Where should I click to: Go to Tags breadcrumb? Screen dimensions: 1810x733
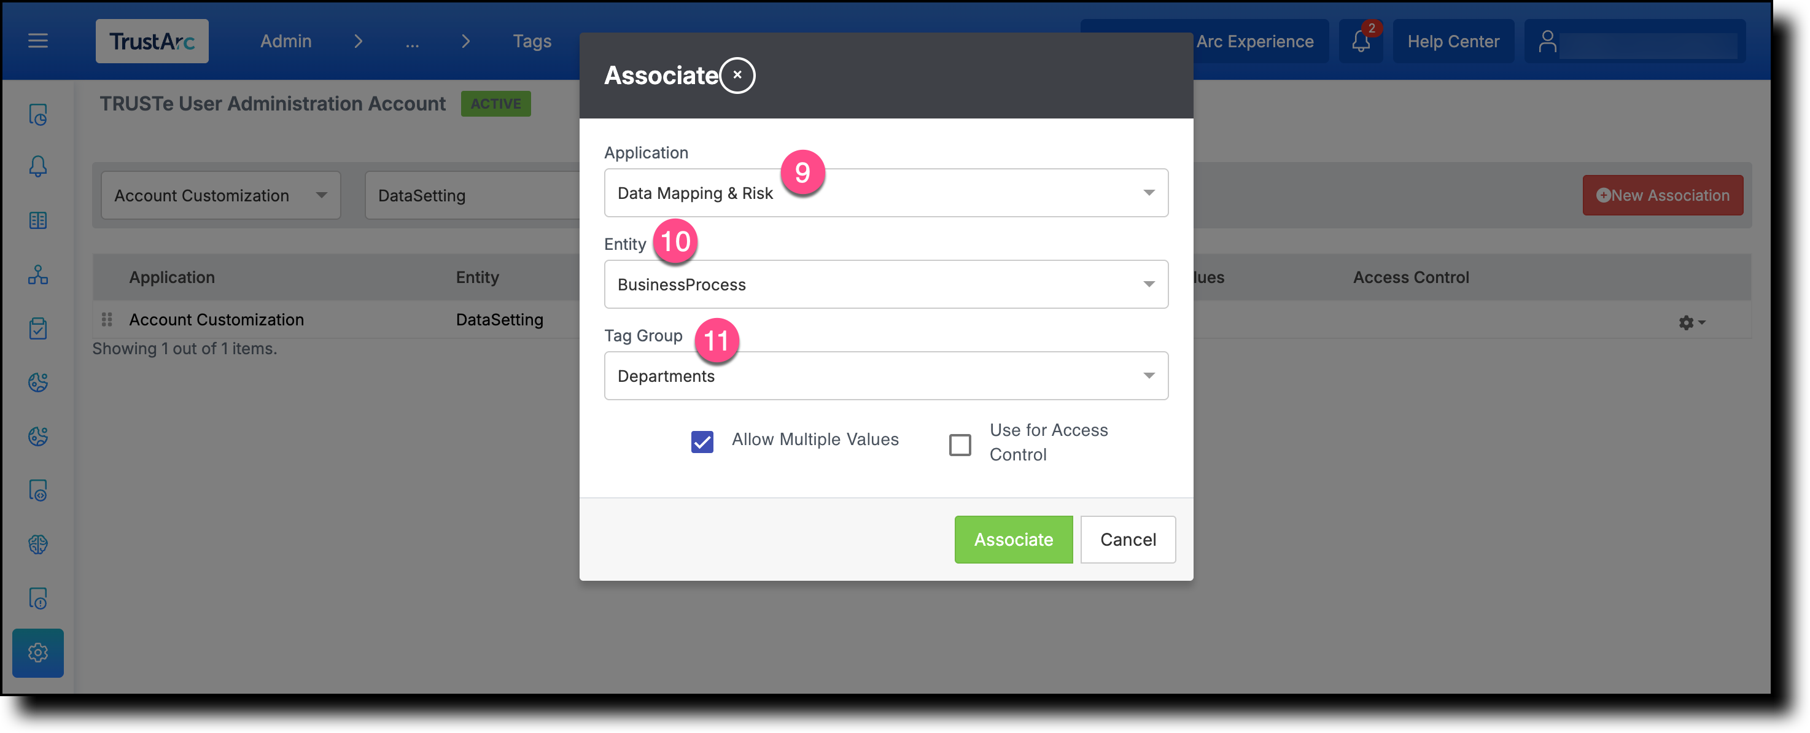pyautogui.click(x=532, y=42)
